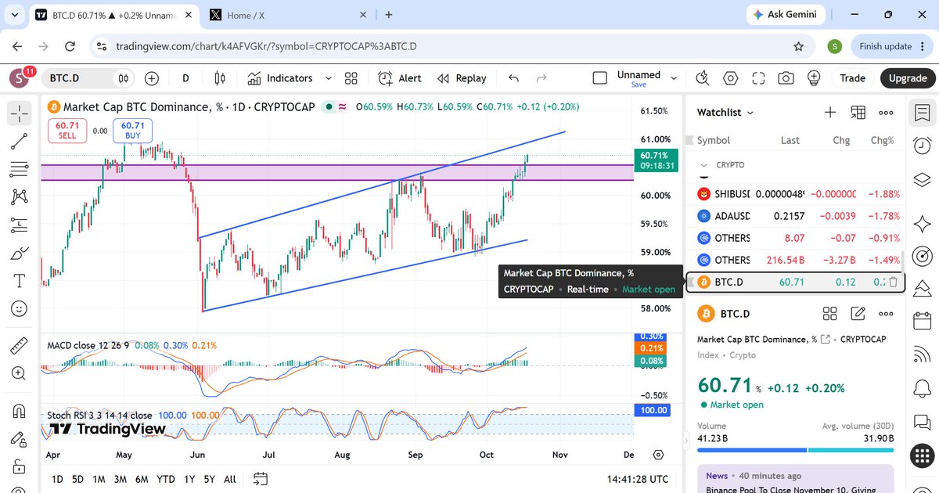The width and height of the screenshot is (939, 493).
Task: Click the red SELL 60.71 button
Action: click(x=67, y=131)
